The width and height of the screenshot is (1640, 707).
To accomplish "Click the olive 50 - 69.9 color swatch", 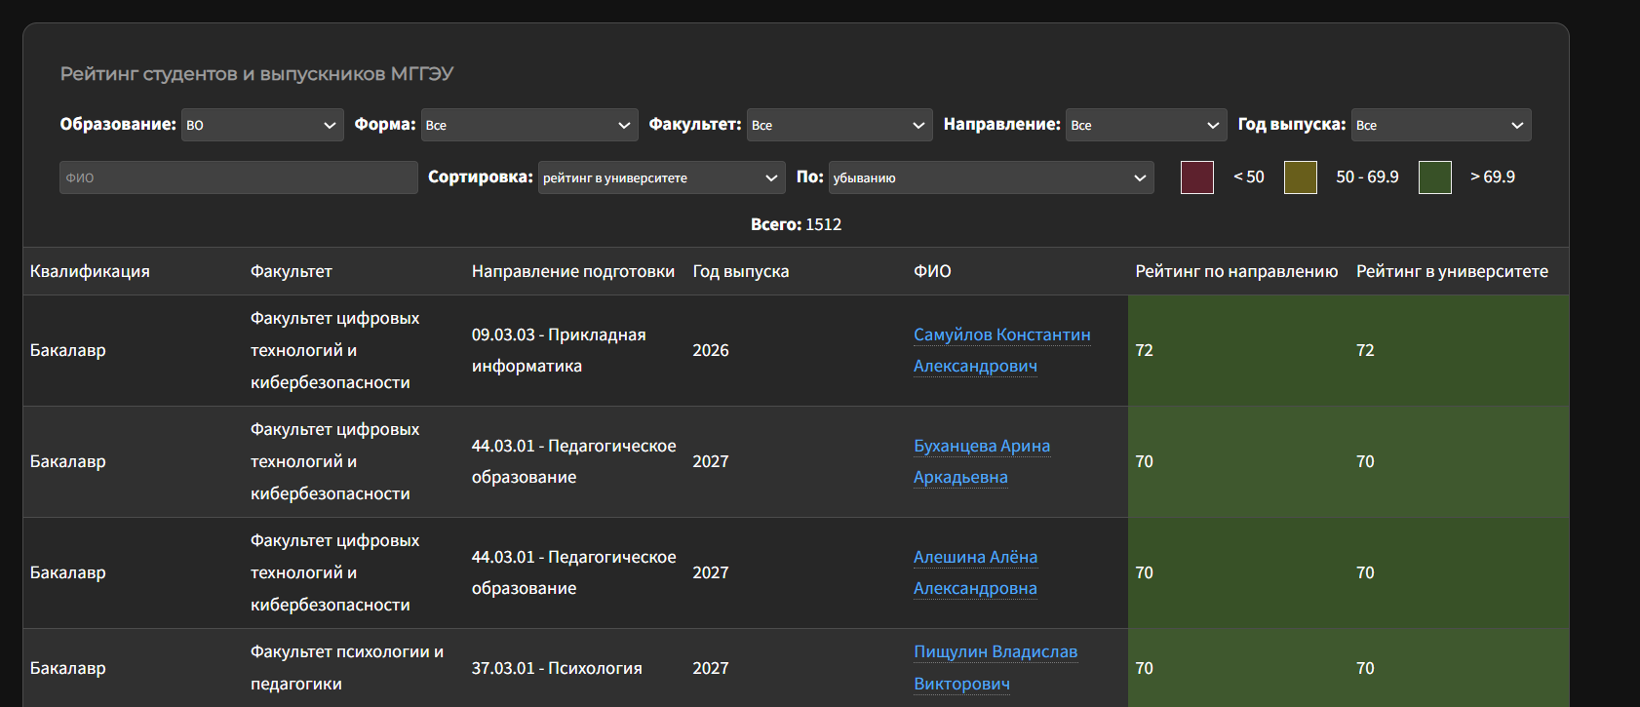I will click(x=1300, y=177).
